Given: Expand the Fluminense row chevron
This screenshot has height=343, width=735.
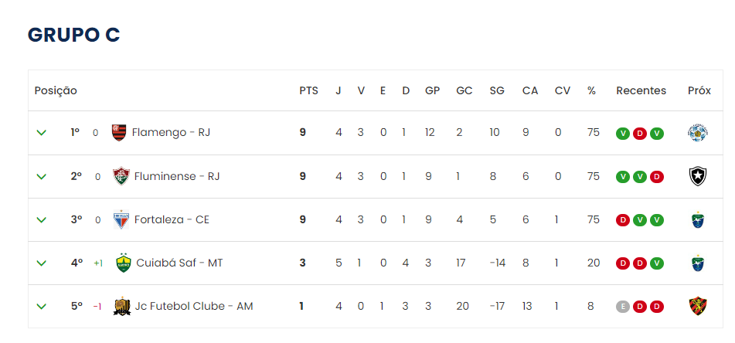Looking at the screenshot, I should point(42,177).
